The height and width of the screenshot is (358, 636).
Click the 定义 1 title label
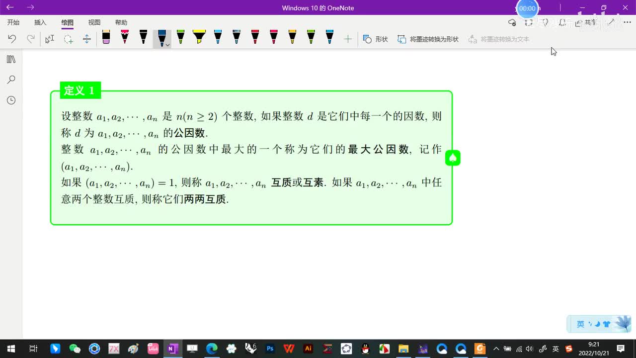coord(80,90)
